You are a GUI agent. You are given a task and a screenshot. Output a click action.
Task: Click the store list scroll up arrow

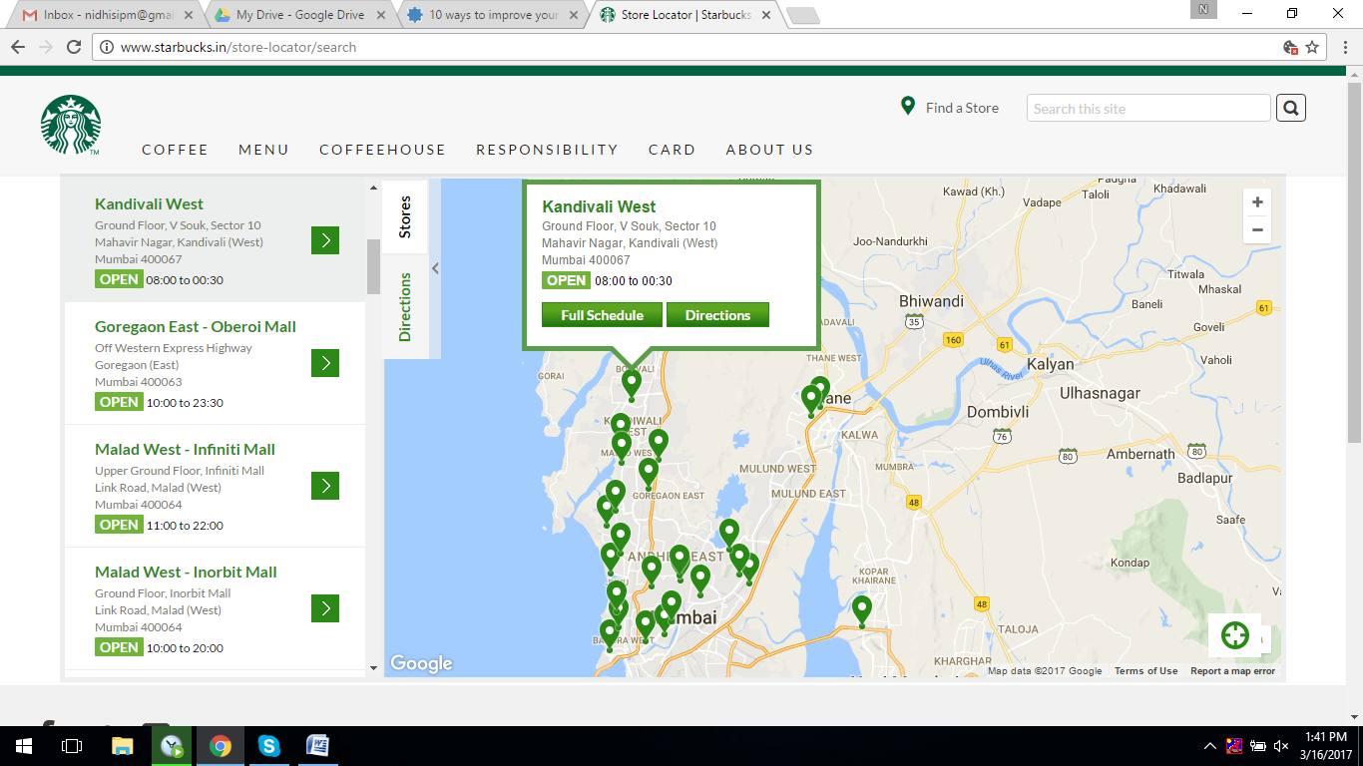coord(373,187)
